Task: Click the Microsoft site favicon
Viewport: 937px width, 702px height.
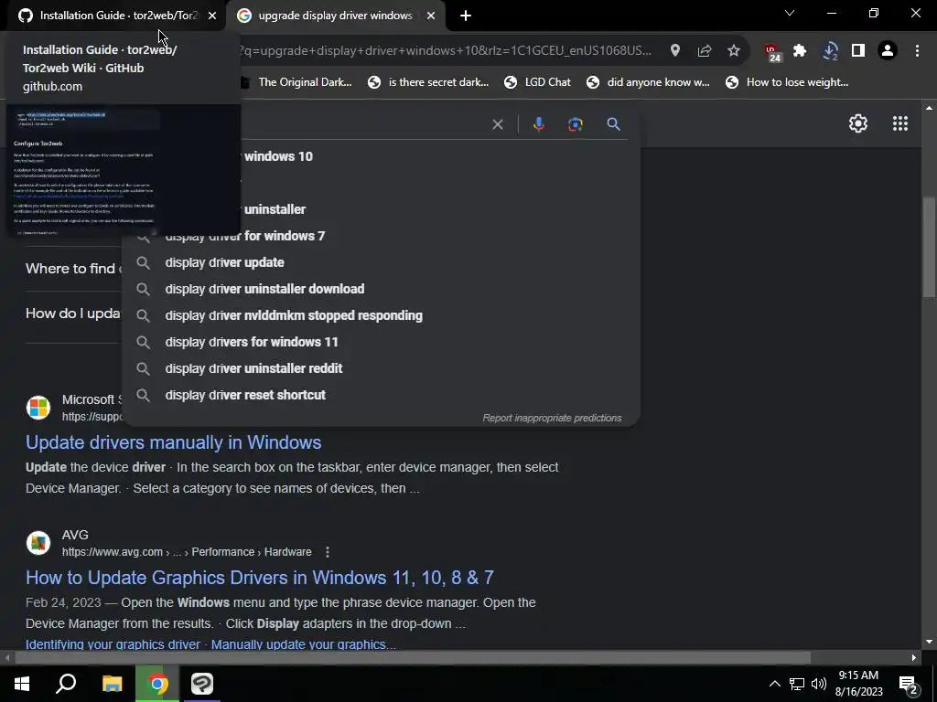Action: [x=38, y=408]
